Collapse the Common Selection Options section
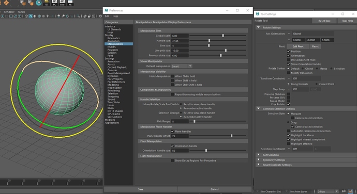357x194 pixels. 258,108
